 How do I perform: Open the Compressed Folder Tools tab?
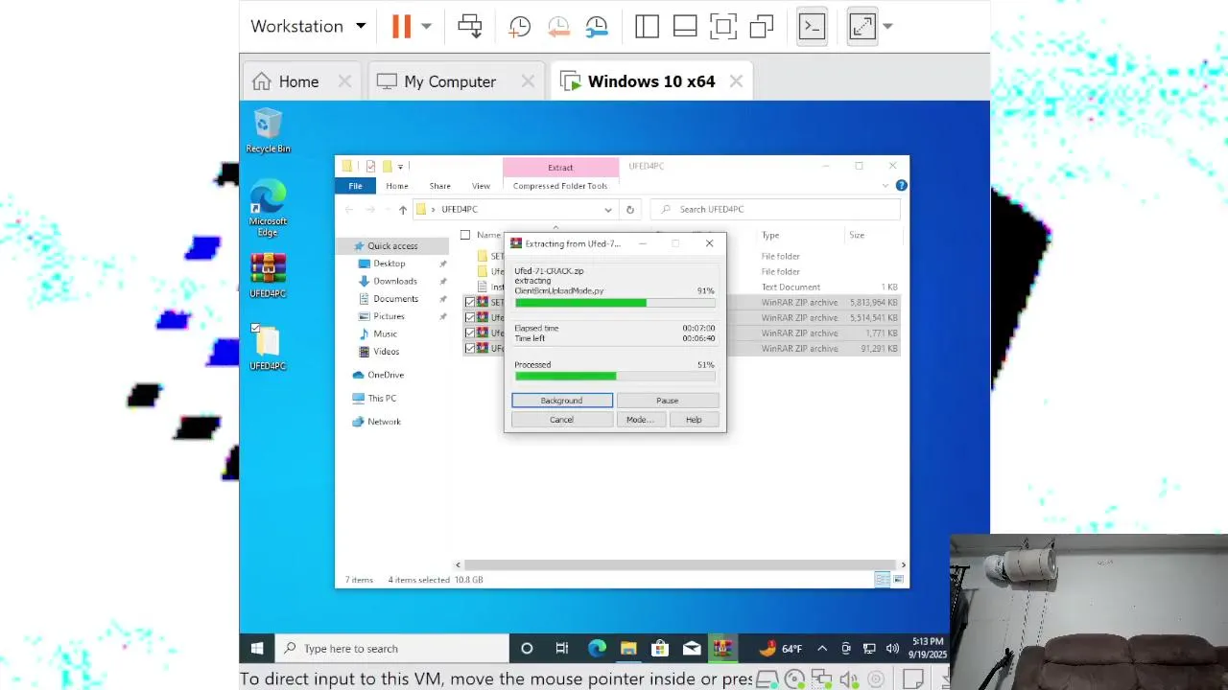pos(560,186)
